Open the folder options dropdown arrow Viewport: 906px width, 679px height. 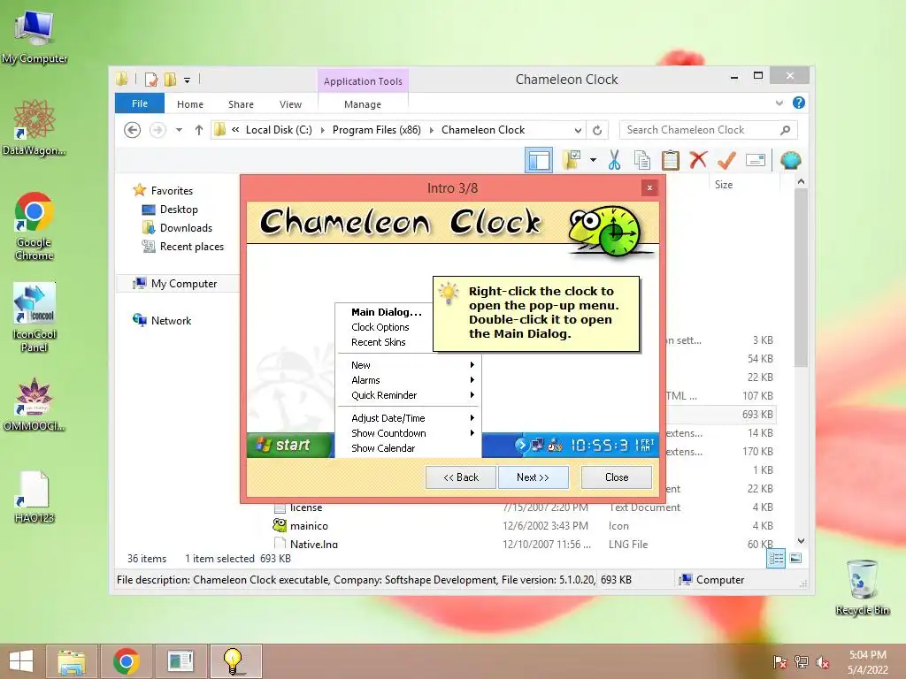pyautogui.click(x=593, y=160)
